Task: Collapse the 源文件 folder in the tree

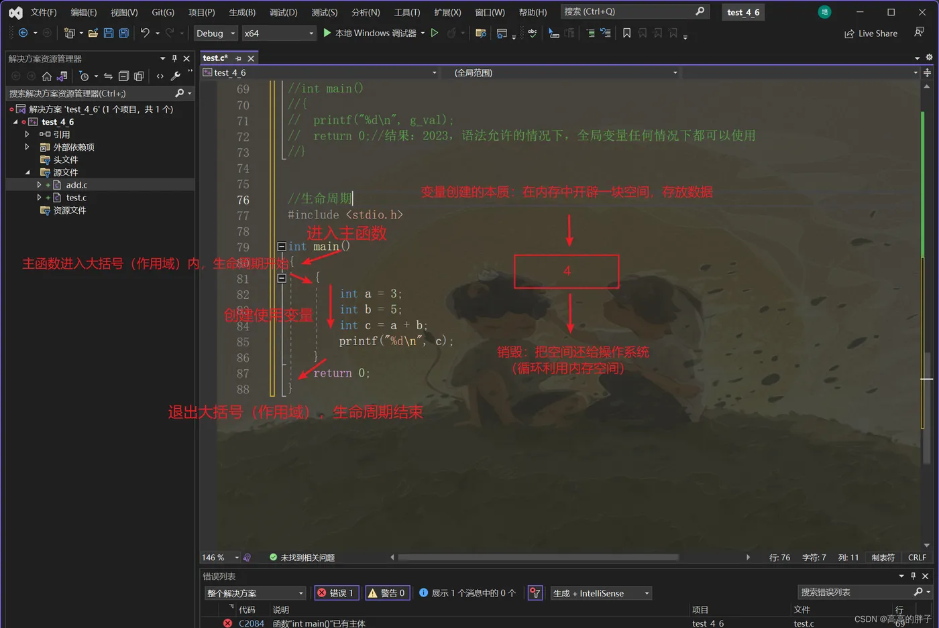Action: (27, 172)
